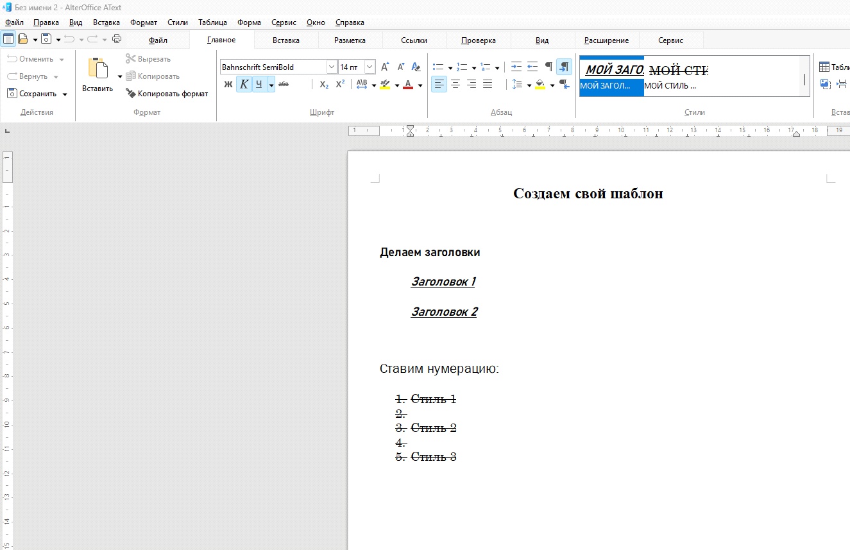Align paragraph to the right
850x550 pixels.
coord(472,84)
